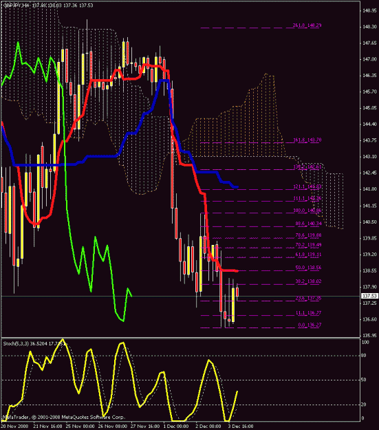Screen dimensions: 379x430
Task: Click the 1 Dec 00:00 time label
Action: (x=176, y=426)
